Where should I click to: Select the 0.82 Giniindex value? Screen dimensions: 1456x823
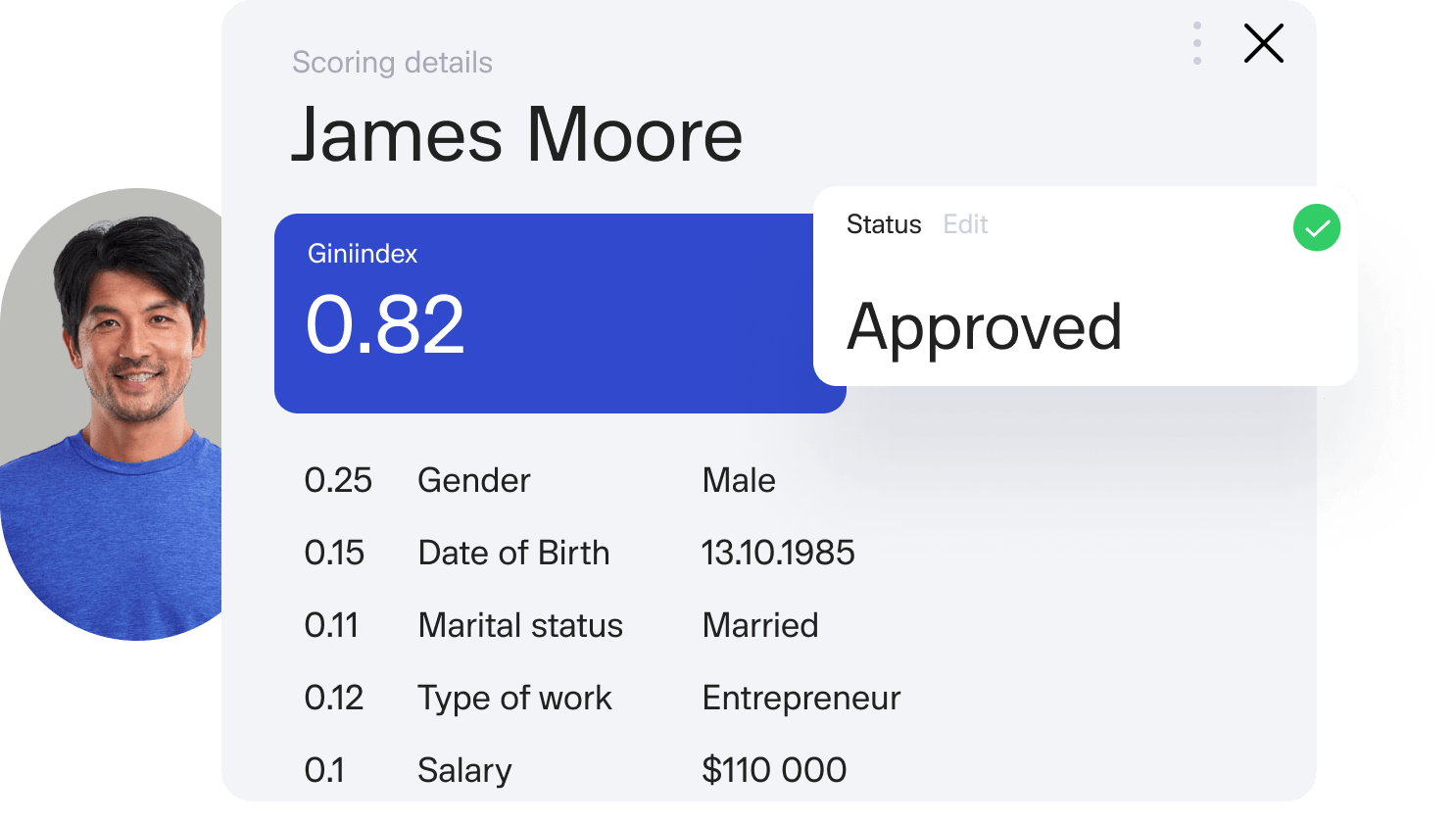click(383, 323)
